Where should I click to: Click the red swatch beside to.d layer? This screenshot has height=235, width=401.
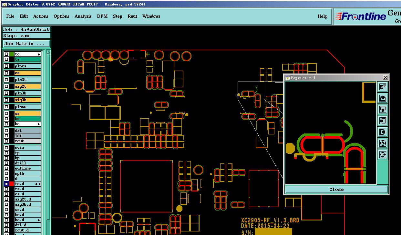pos(12,184)
